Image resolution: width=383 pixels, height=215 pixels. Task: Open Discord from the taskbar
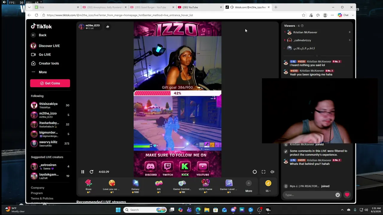point(233,210)
